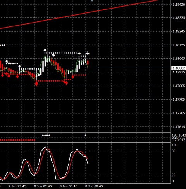Click the stochastic scale label 20
The width and height of the screenshot is (186, 189).
(174, 175)
